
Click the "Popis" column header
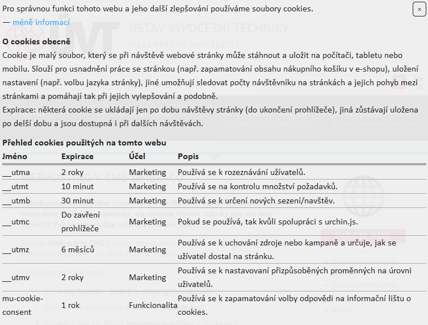pyautogui.click(x=188, y=156)
